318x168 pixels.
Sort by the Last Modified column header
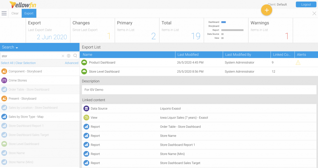(188, 55)
